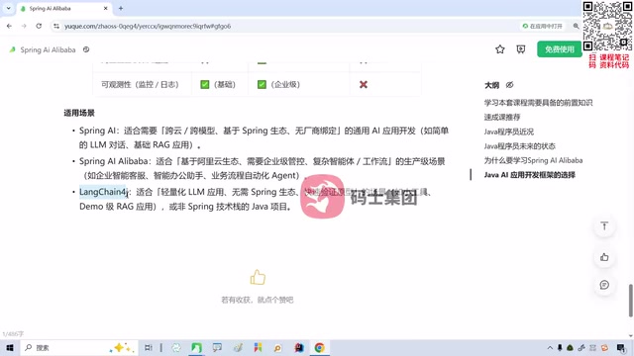Open the magnifier search app on taskbar
Image resolution: width=634 pixels, height=356 pixels.
pos(277,347)
